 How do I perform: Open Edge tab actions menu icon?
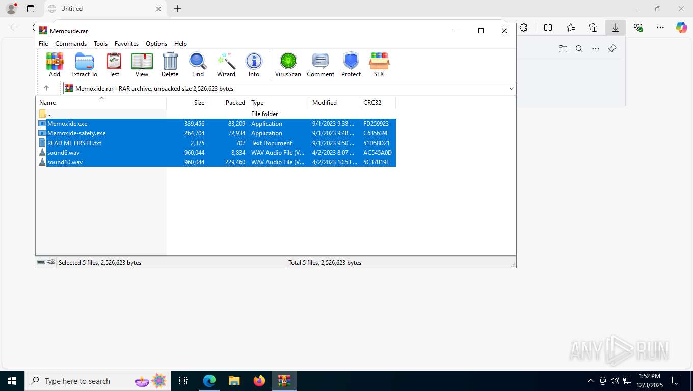coord(31,9)
